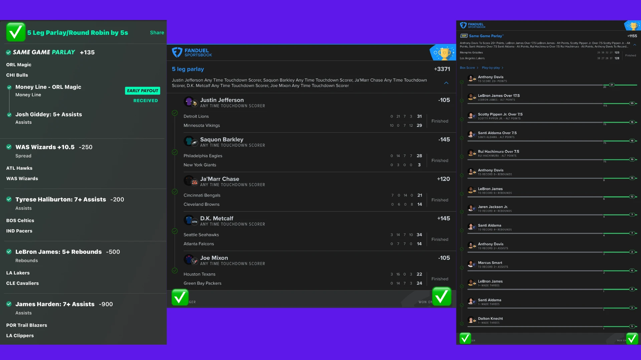Click Memphis Grizzlies team row

coord(540,53)
